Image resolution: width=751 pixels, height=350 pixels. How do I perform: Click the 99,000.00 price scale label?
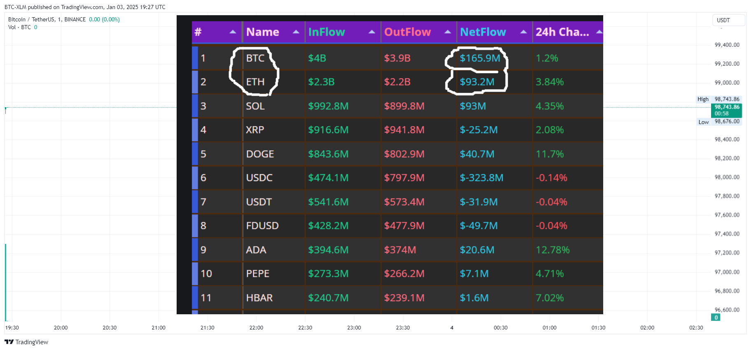tap(727, 83)
